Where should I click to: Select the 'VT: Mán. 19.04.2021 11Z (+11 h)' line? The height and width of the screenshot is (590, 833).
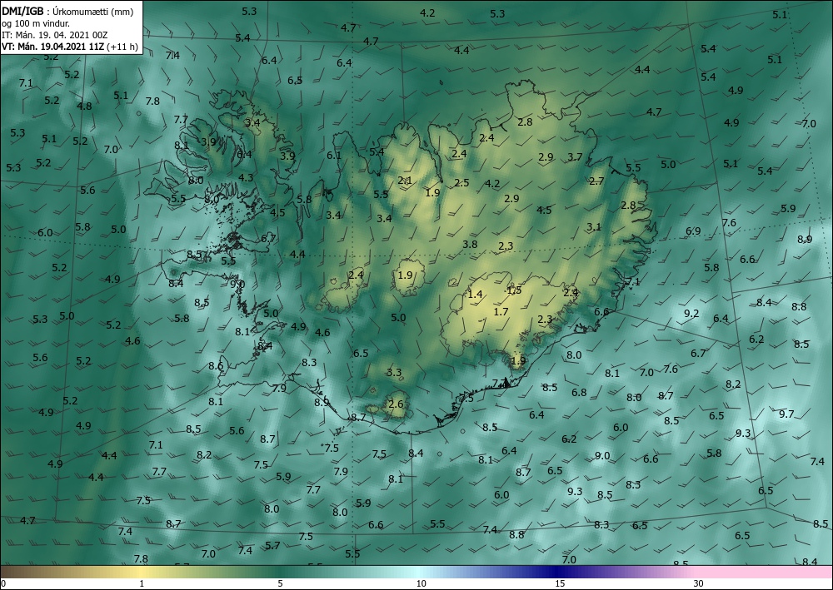point(70,46)
